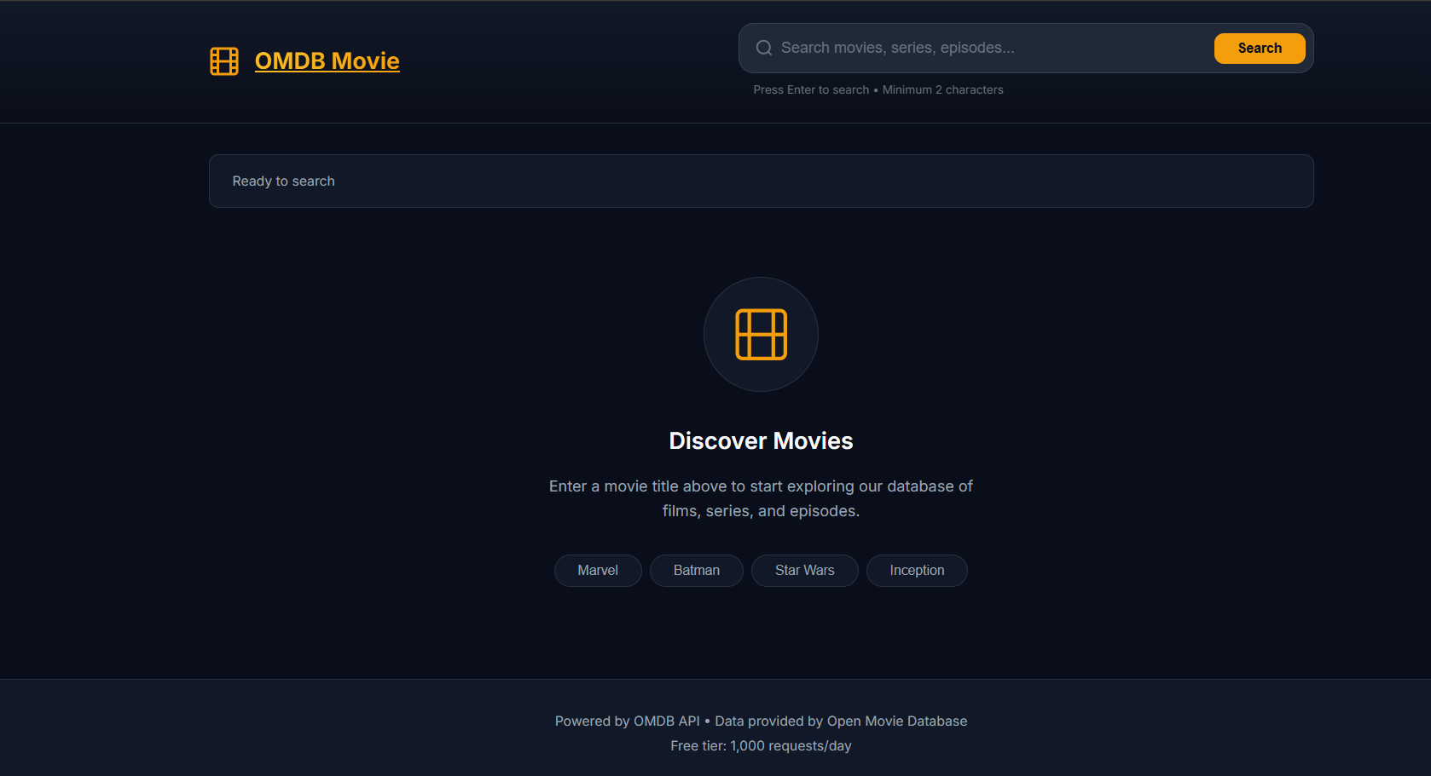Click the empty right side of status panel
Screen dimensions: 1431x776
pos(1023,181)
